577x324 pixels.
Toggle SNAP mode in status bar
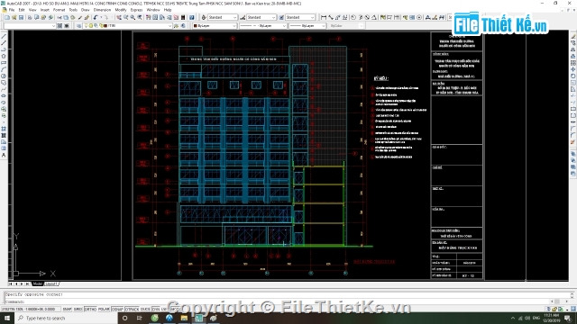[67, 310]
